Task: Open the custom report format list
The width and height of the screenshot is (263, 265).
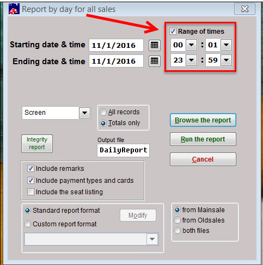Action: point(152,239)
